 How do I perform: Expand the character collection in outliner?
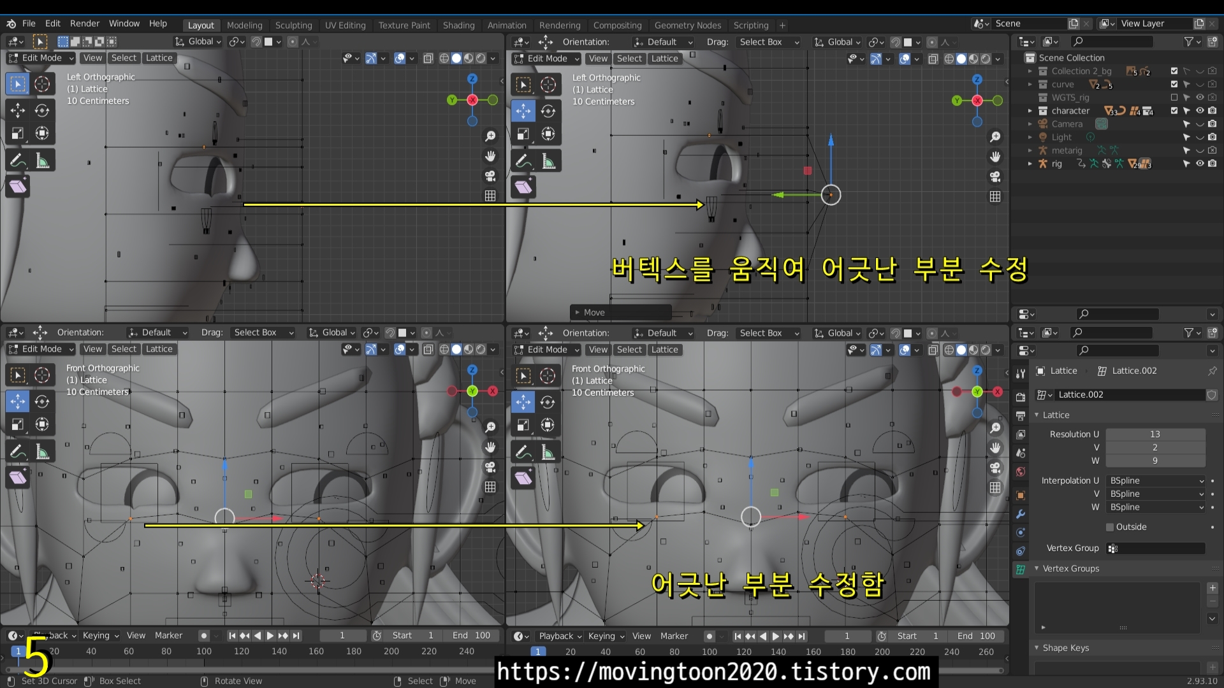[1030, 111]
